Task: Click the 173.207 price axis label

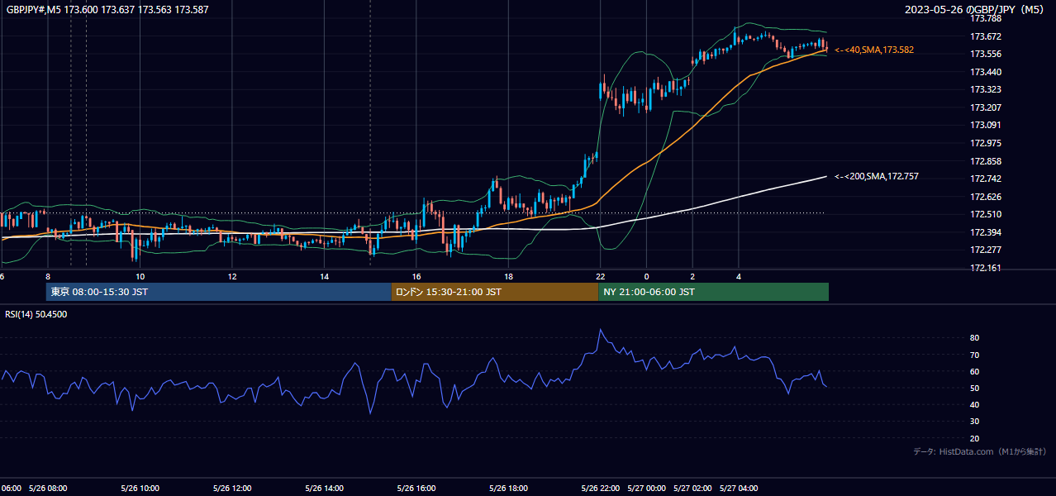Action: 986,107
